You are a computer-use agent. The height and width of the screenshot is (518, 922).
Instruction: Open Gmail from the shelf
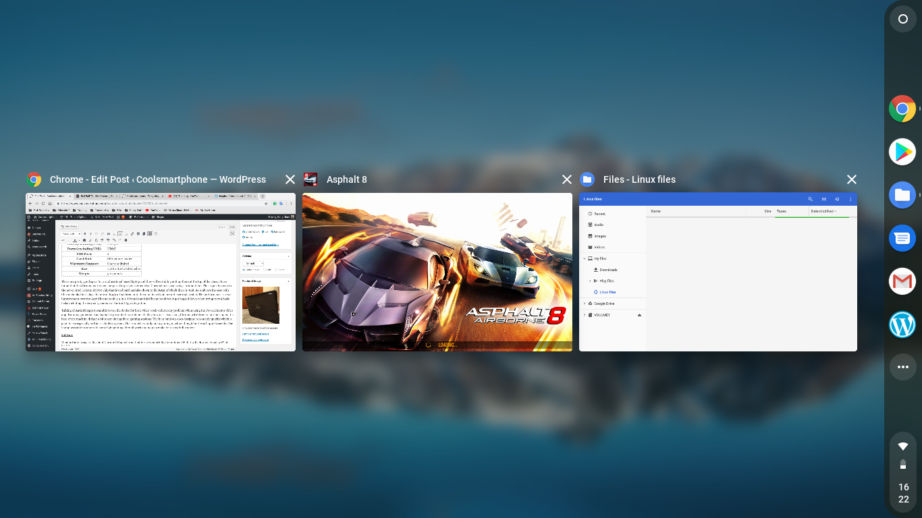coord(902,281)
